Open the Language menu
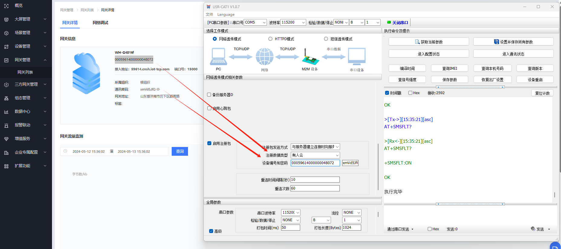This screenshot has width=561, height=249. [226, 14]
